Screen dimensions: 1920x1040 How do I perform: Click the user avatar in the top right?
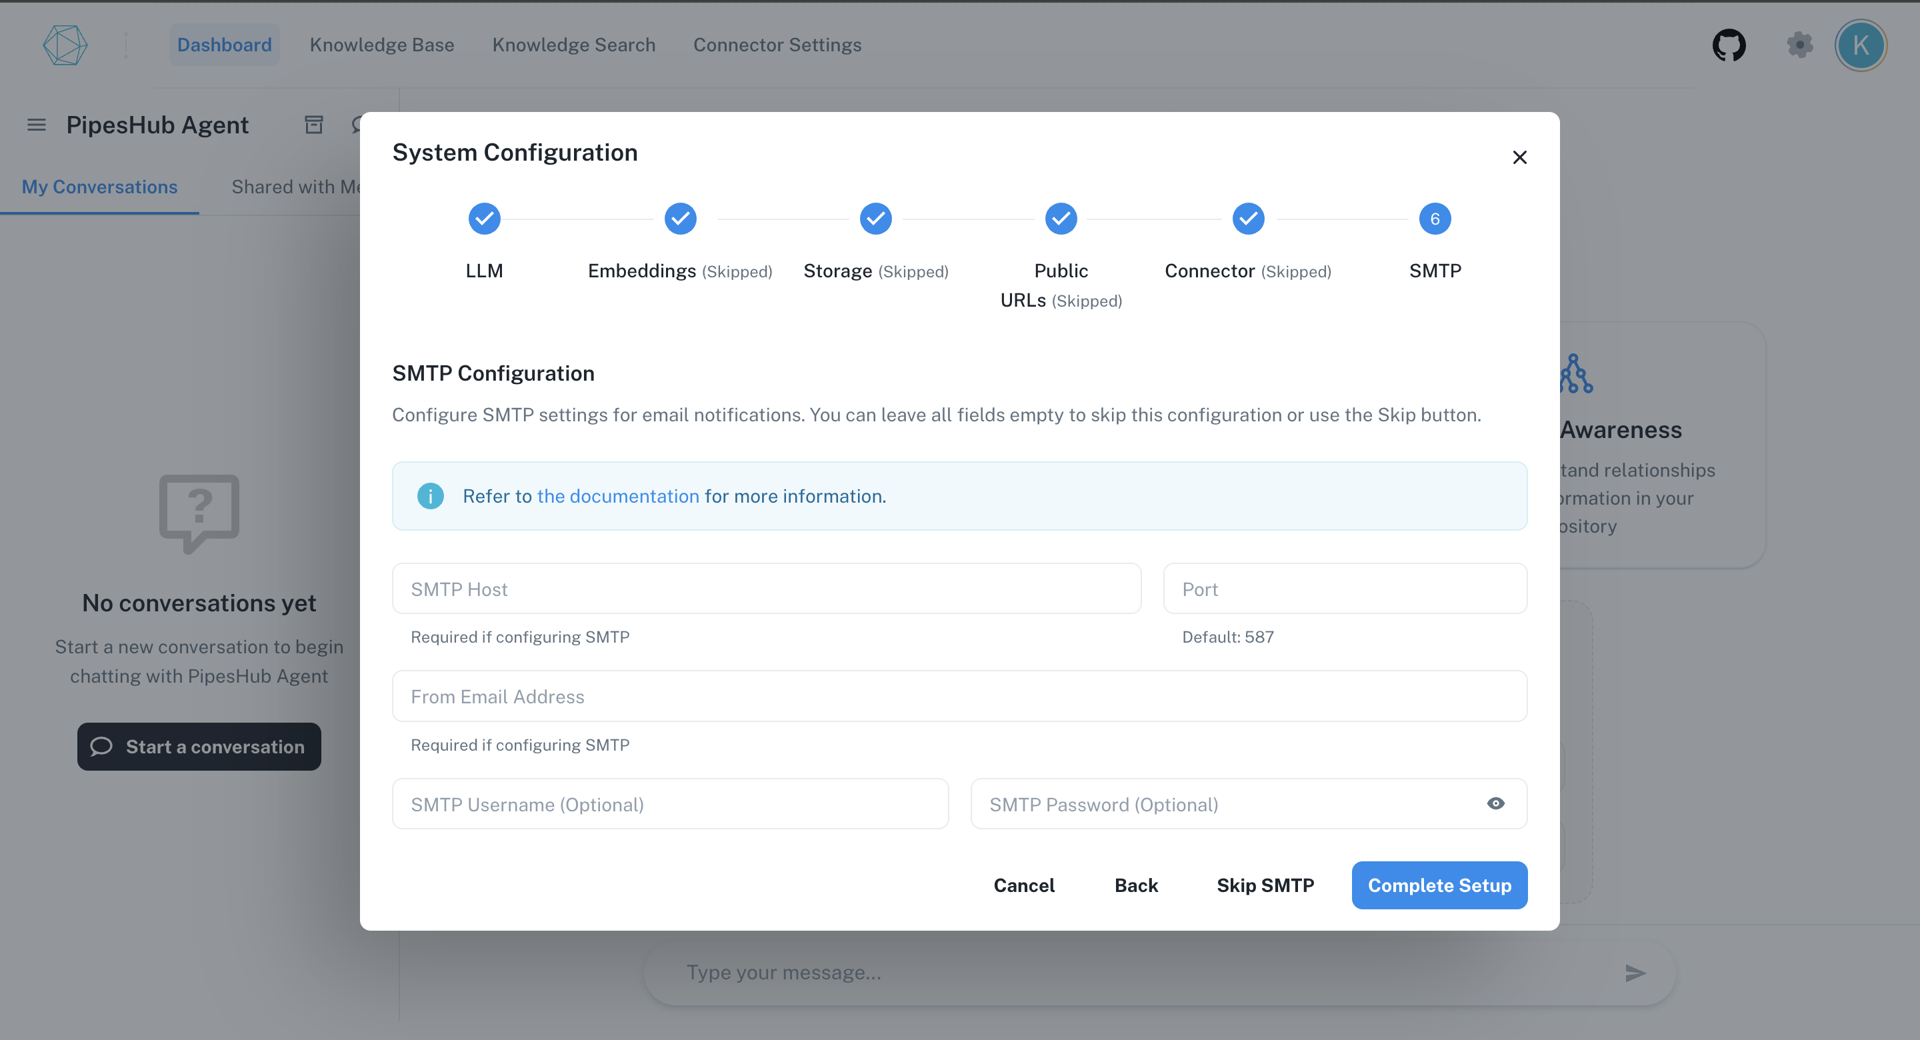coord(1861,45)
